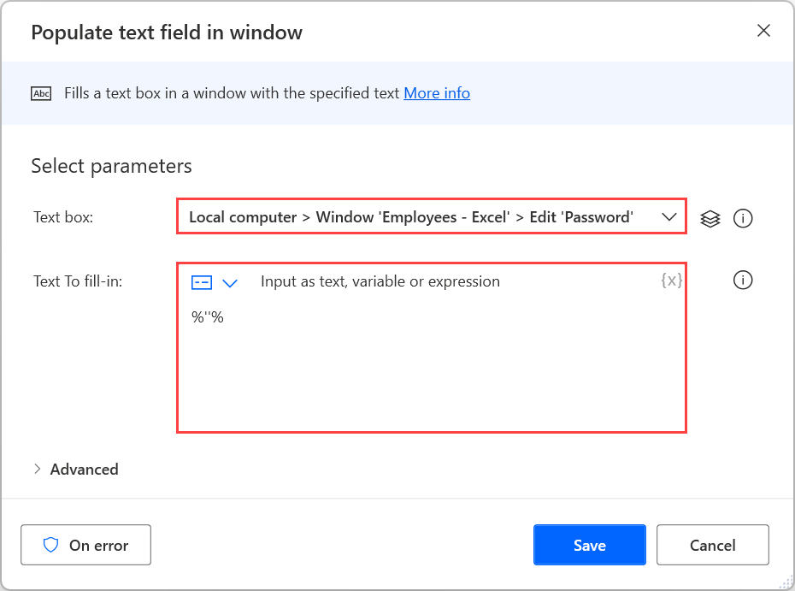Expand the Text box dropdown arrow
This screenshot has width=795, height=591.
click(x=669, y=217)
